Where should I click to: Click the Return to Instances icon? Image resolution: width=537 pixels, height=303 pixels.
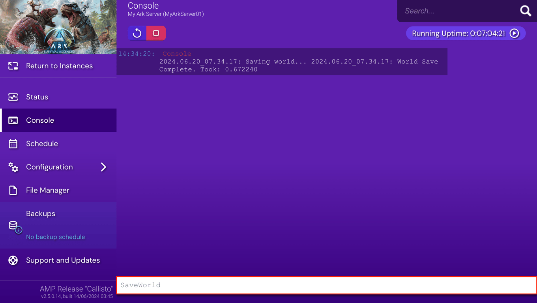pos(13,66)
